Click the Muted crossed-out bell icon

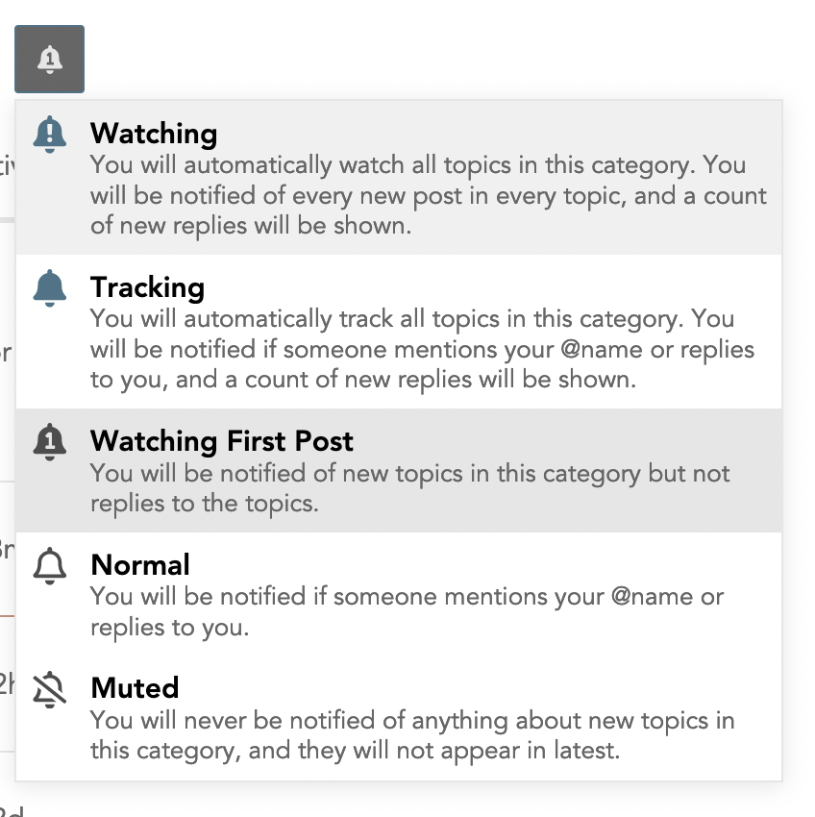(x=50, y=690)
